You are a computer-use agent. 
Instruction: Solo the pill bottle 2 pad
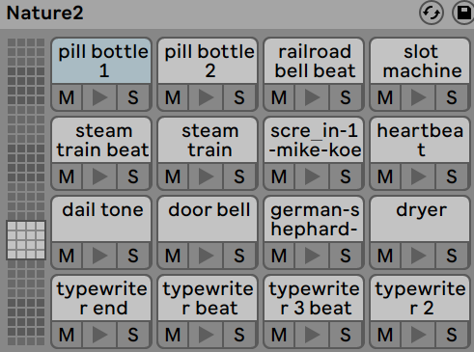[239, 97]
